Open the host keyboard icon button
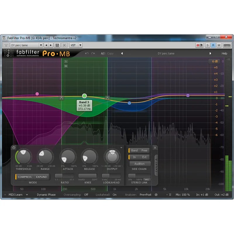Screen dimensions: 234x234 pos(227,45)
